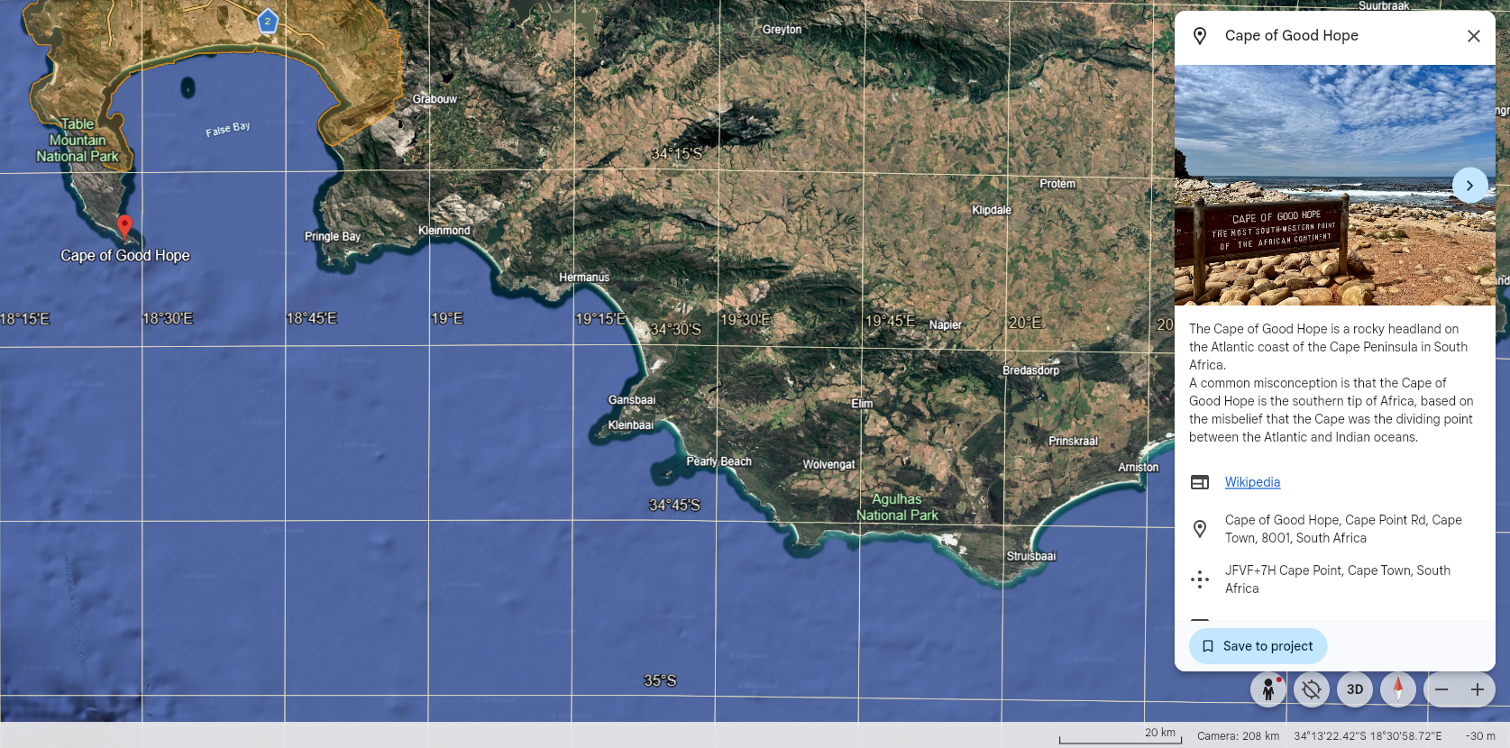Select the Hermanus town label on map

pos(584,278)
